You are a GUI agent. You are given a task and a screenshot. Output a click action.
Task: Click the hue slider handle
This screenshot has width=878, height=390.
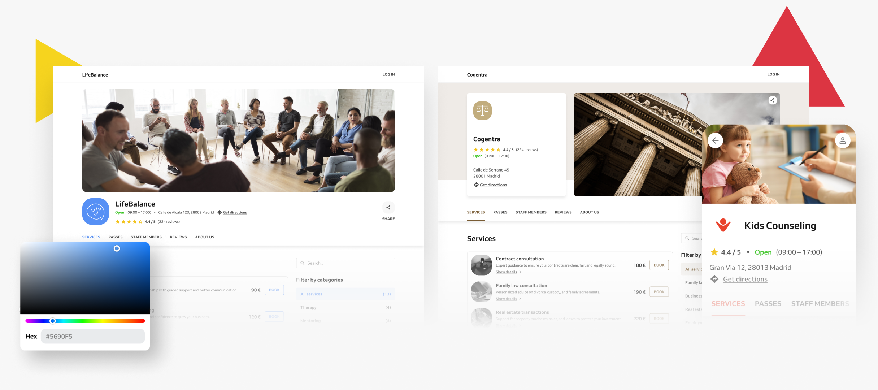(x=53, y=321)
